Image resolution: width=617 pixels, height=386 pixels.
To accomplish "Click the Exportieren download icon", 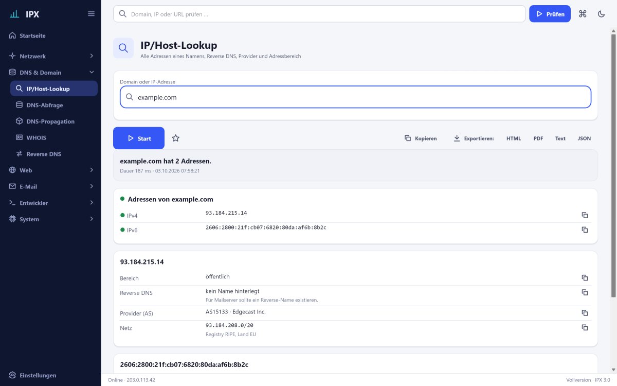I will pyautogui.click(x=457, y=138).
